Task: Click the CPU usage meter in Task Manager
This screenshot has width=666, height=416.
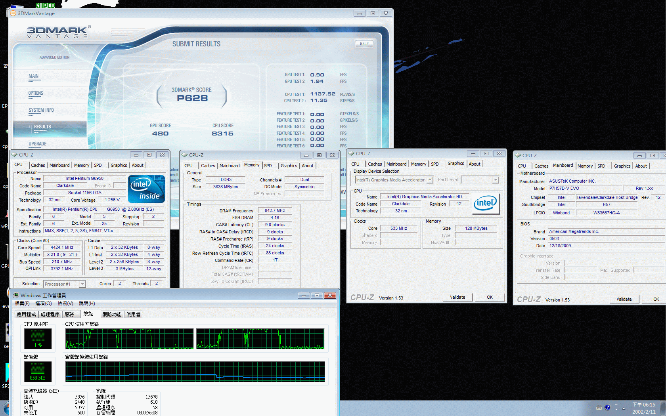Action: (x=38, y=339)
